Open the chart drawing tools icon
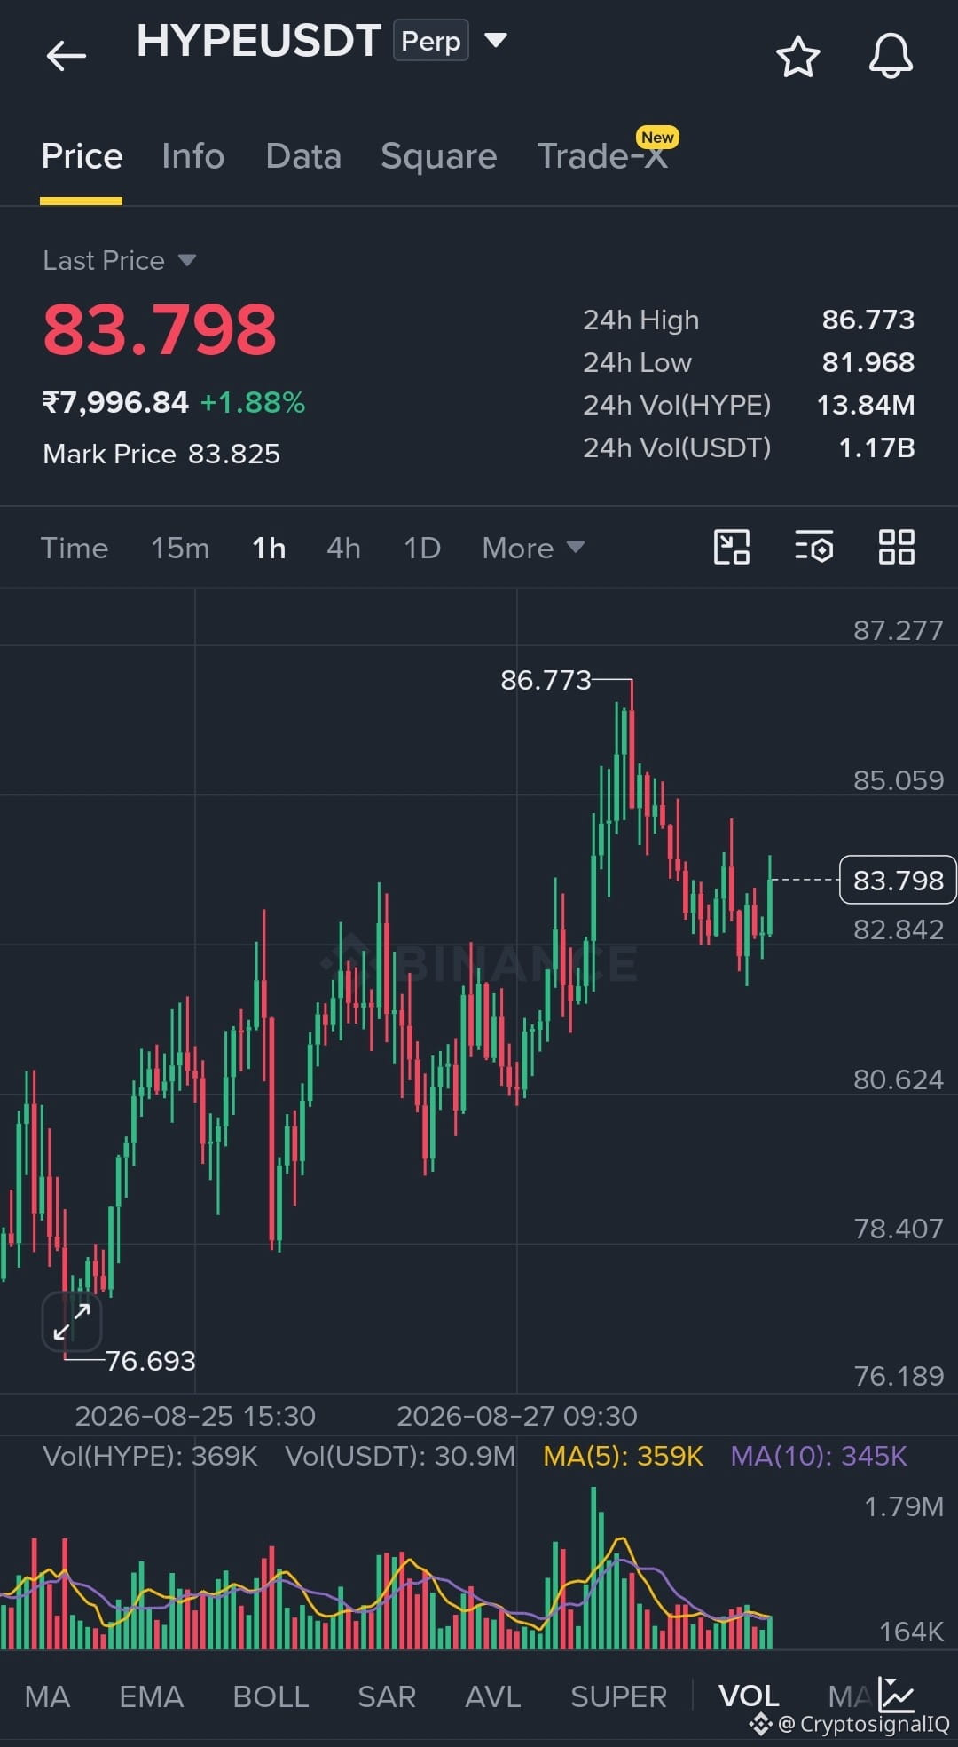Viewport: 958px width, 1747px height. coord(732,547)
